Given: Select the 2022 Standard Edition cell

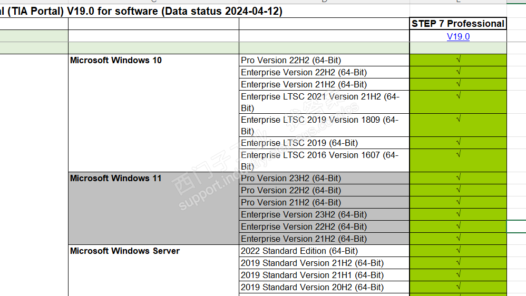Looking at the screenshot, I should pos(299,251).
